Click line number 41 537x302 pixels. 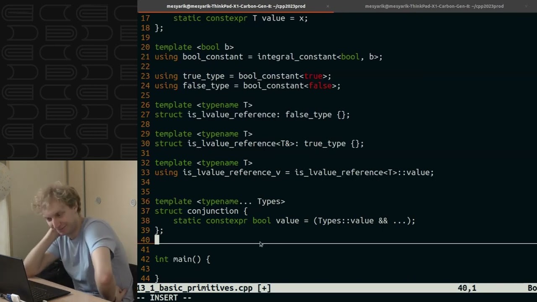pyautogui.click(x=145, y=250)
